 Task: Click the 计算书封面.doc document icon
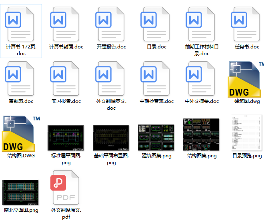tap(66, 25)
